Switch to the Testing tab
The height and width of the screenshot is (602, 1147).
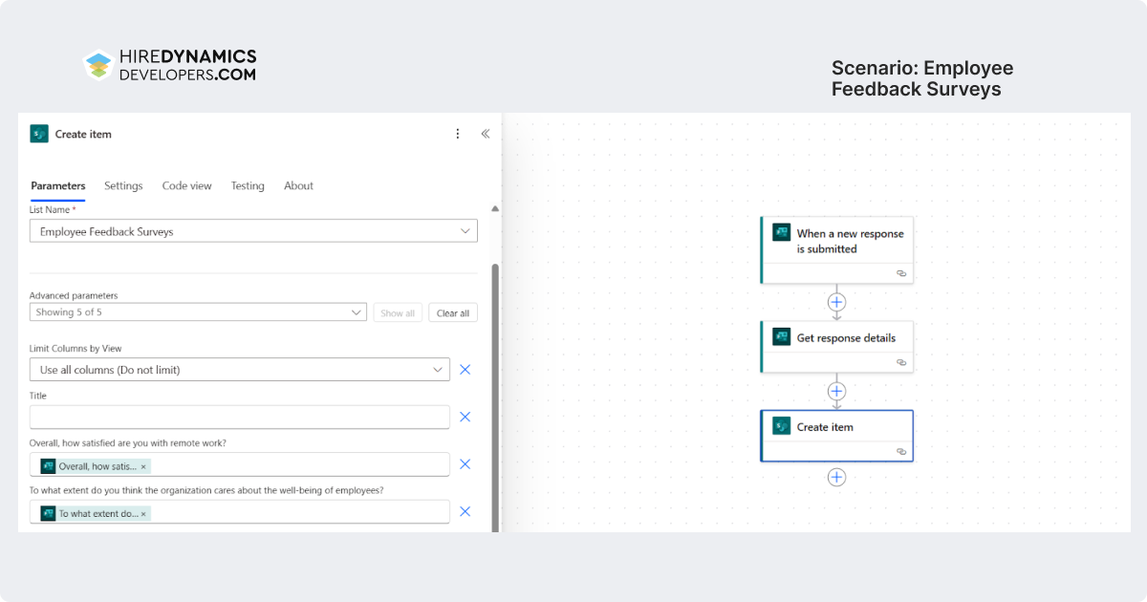click(248, 185)
